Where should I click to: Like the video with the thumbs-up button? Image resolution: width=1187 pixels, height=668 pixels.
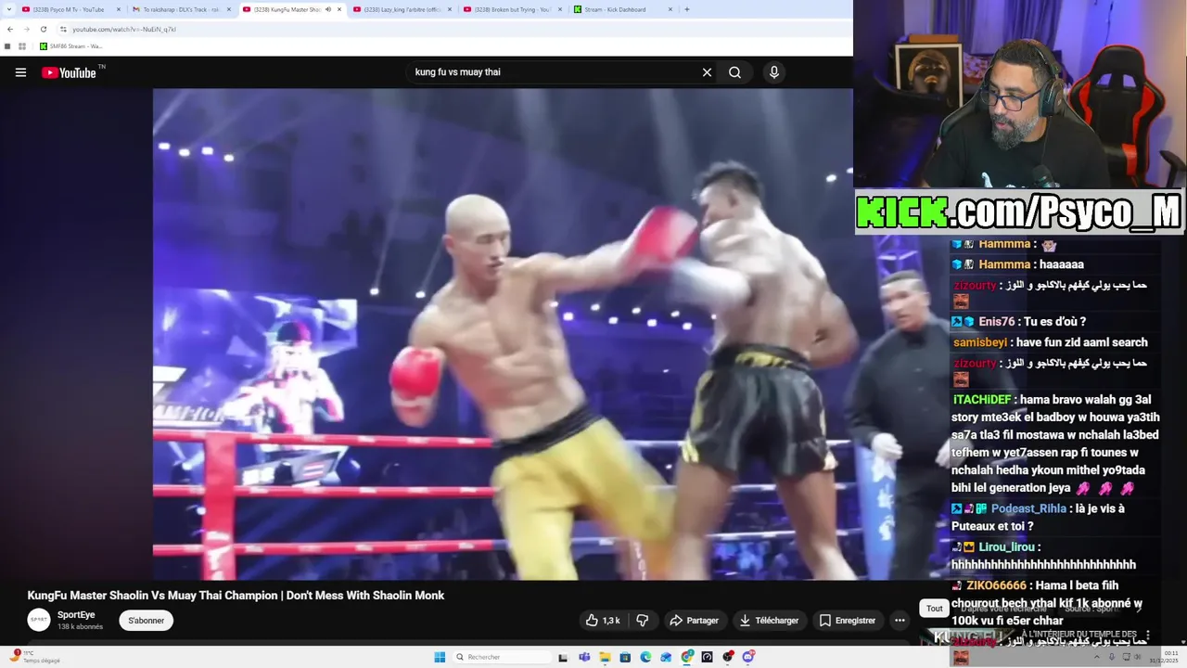pyautogui.click(x=603, y=621)
